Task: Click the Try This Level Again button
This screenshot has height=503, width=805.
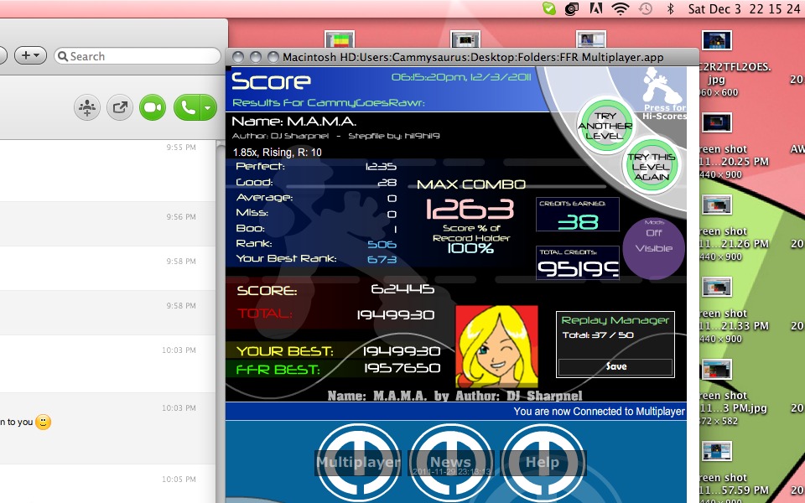Action: [651, 166]
